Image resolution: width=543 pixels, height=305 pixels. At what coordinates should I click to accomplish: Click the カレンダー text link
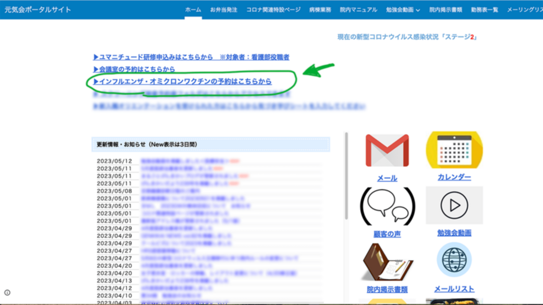point(454,177)
